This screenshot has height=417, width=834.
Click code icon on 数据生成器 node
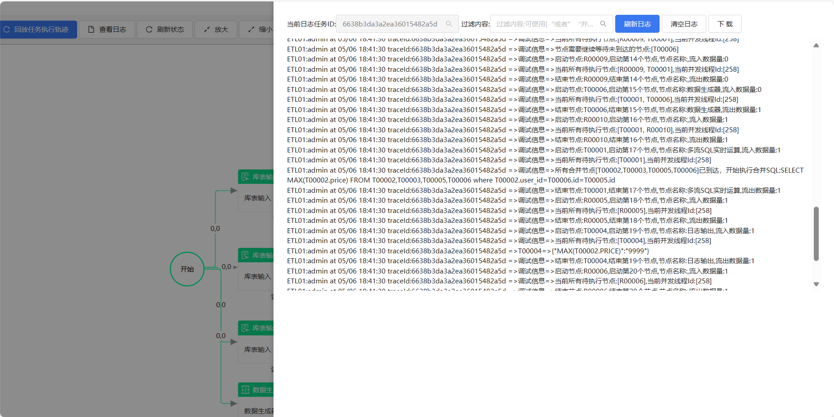pyautogui.click(x=245, y=390)
